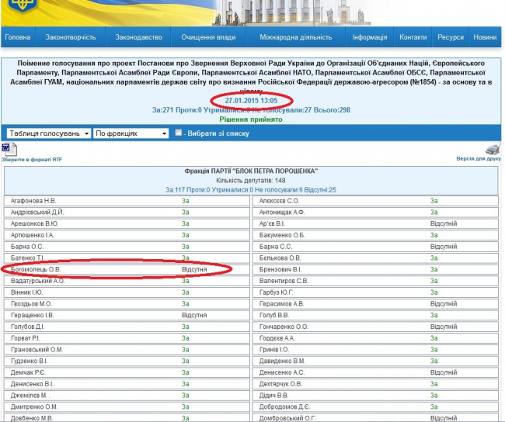Open the 'Очищення влади' section

coord(207,37)
